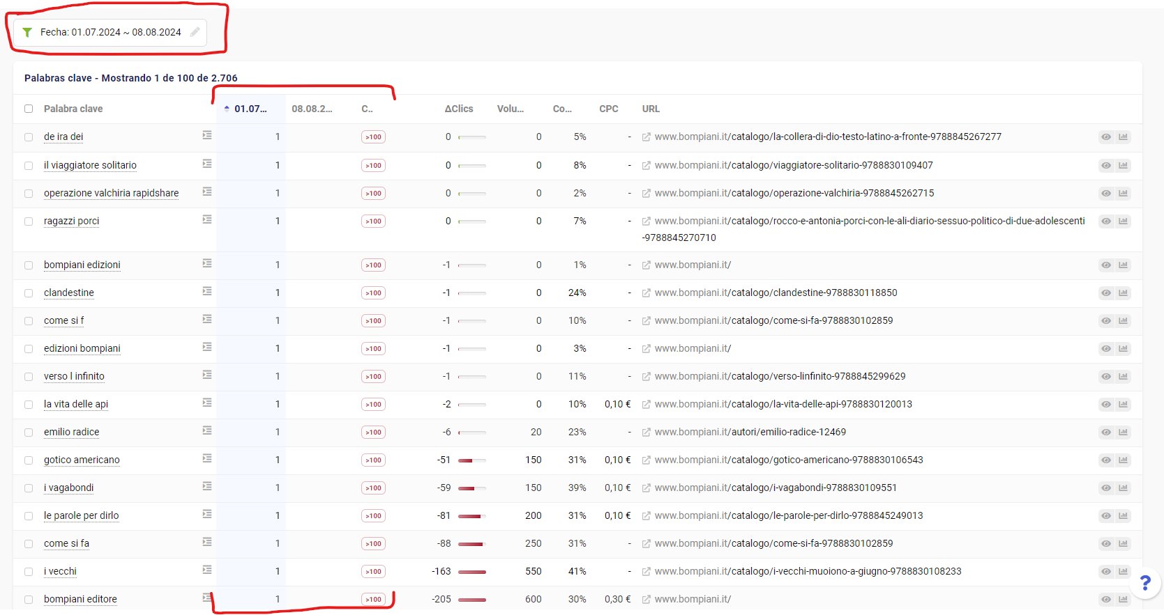Screen dimensions: 1164x615
Task: Check the 'verso l infinito' row checkbox
Action: (29, 377)
